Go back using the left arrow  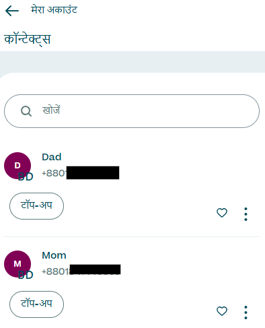pyautogui.click(x=12, y=11)
